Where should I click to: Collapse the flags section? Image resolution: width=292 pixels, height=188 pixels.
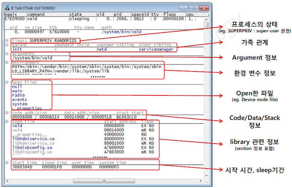(x=7, y=40)
